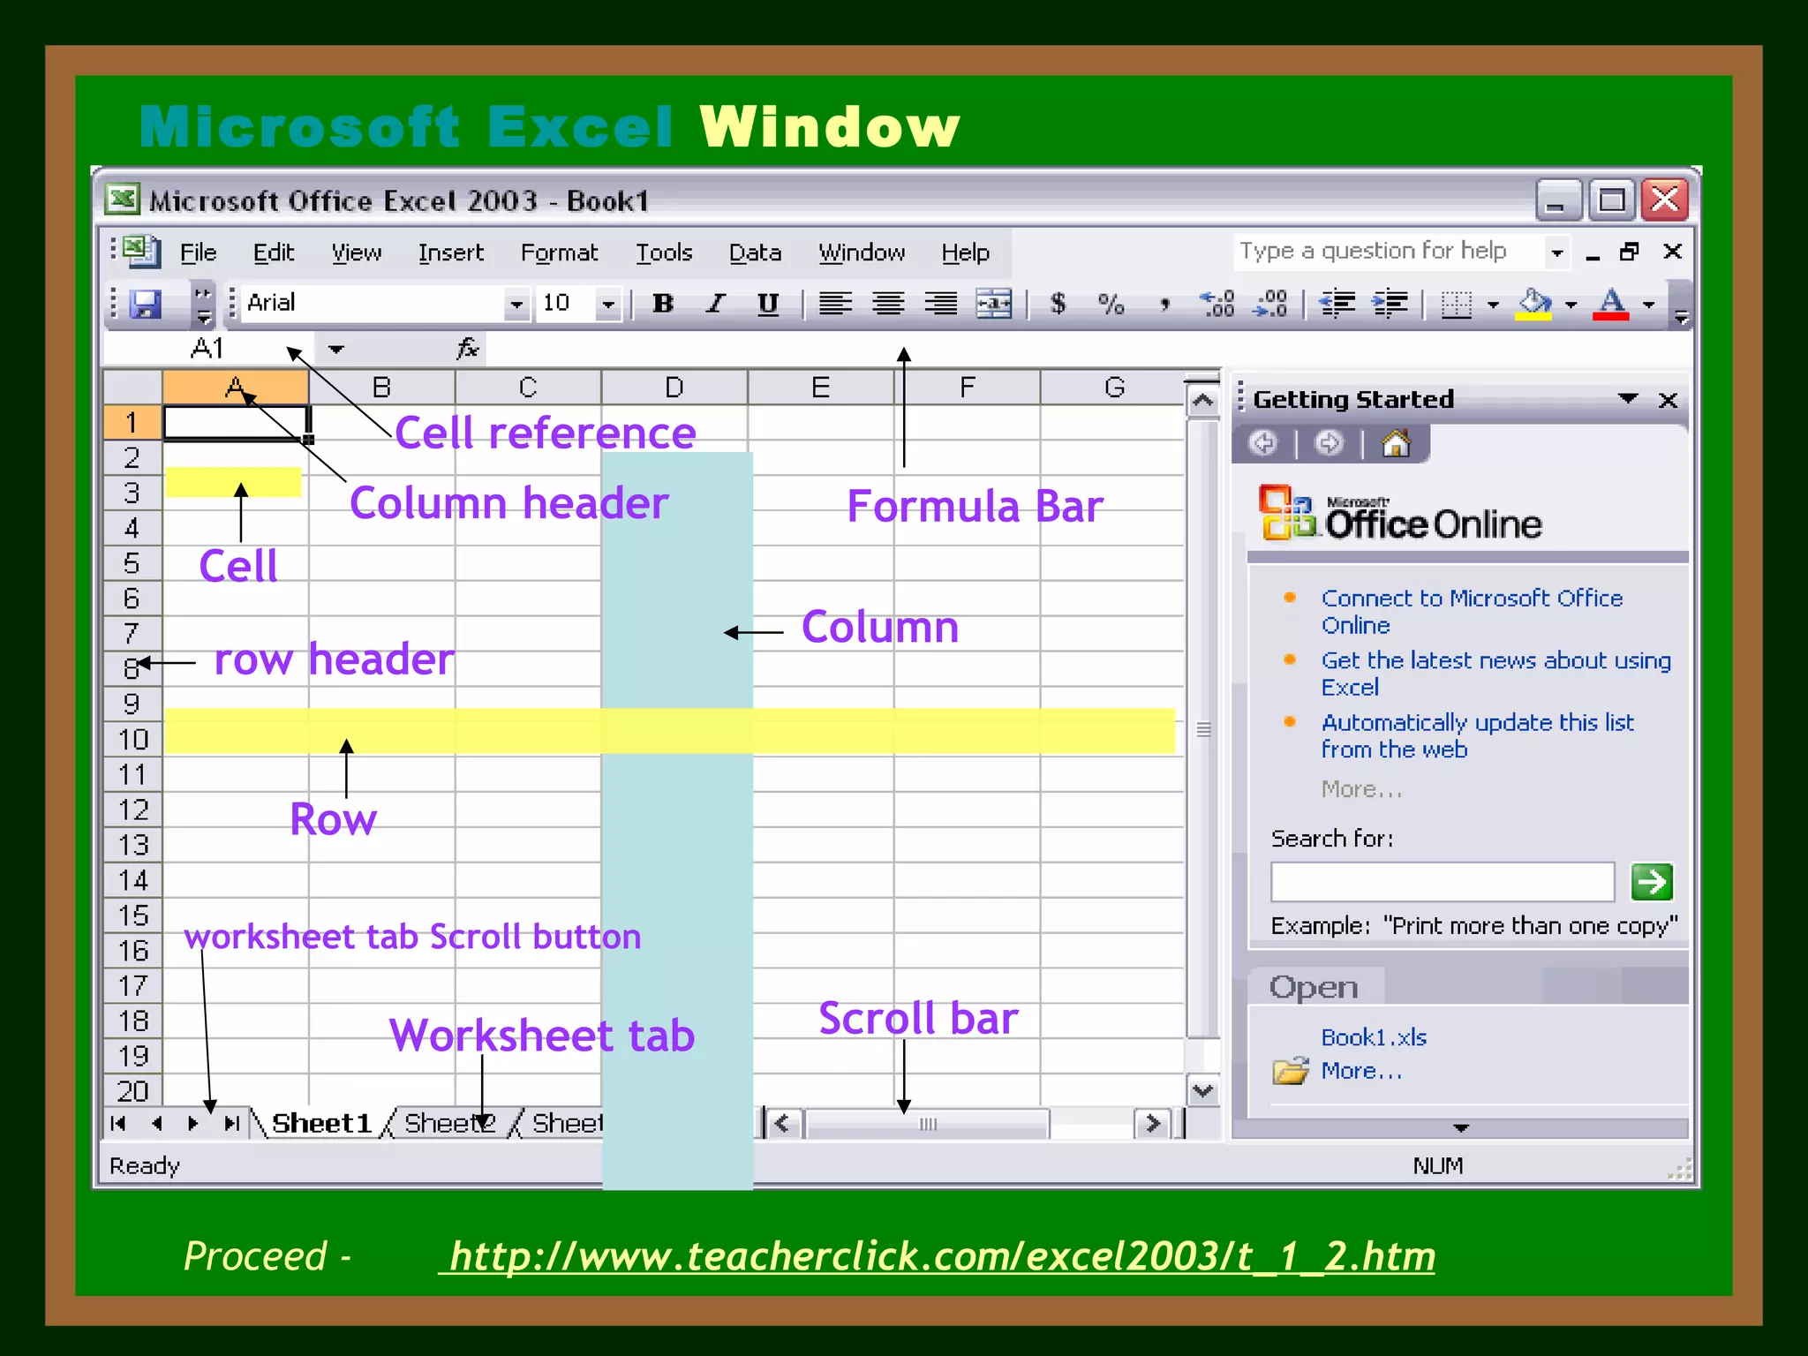Align text left
The image size is (1808, 1356).
(x=834, y=304)
